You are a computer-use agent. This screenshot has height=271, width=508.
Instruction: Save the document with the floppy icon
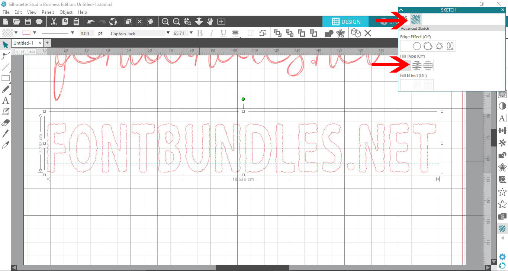click(x=28, y=22)
